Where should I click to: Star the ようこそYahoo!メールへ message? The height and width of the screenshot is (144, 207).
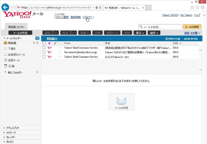(60, 57)
